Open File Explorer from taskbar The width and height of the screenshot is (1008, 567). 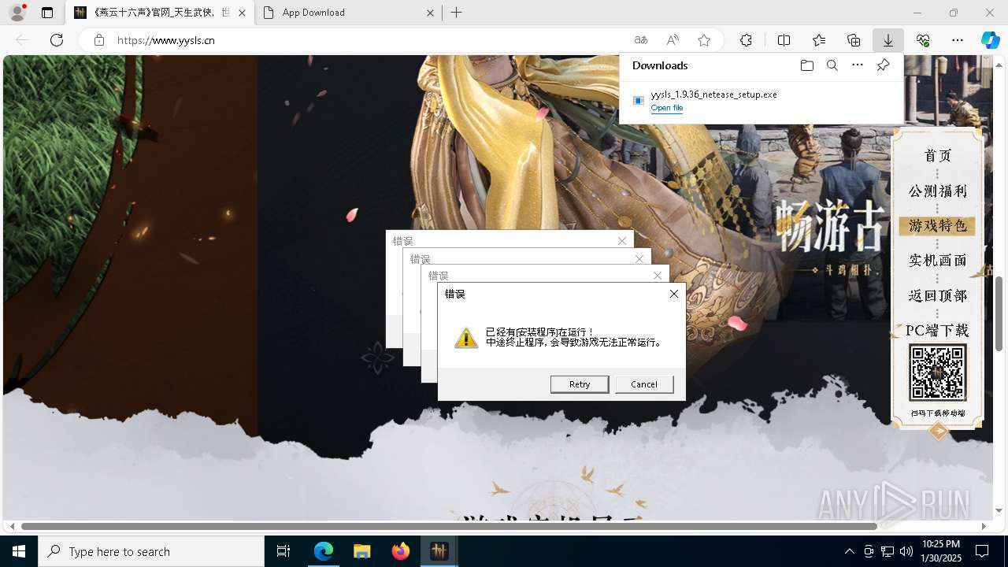tap(362, 551)
